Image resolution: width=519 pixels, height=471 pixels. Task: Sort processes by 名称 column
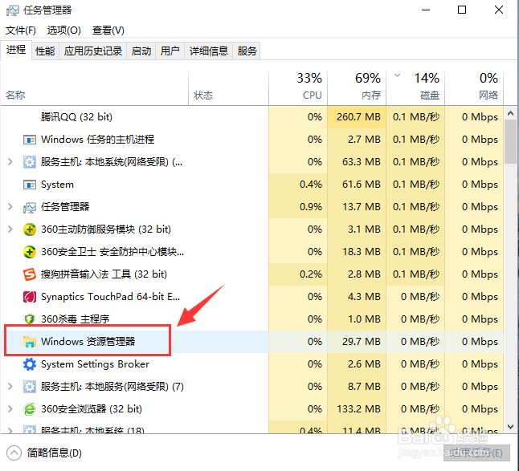pos(95,88)
